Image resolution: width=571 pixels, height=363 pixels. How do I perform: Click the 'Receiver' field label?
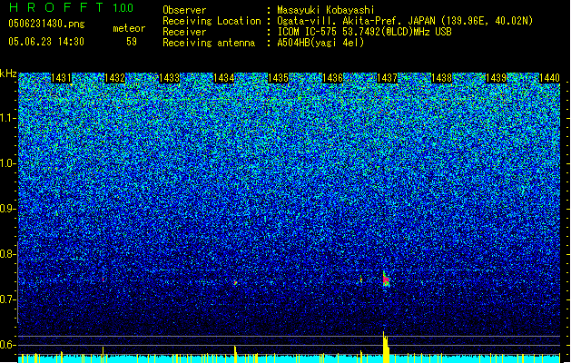184,32
